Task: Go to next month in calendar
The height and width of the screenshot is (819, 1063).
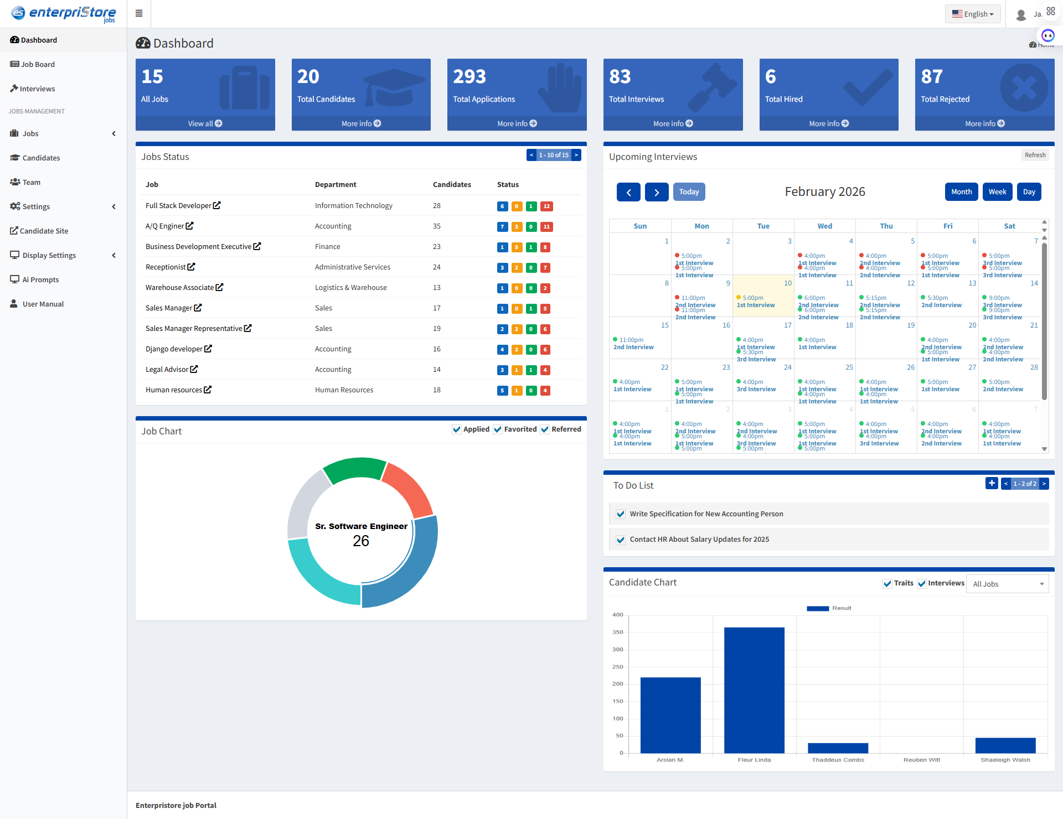Action: coord(657,192)
